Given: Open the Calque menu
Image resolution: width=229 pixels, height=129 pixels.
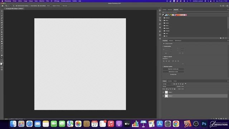Looking at the screenshot, I should tap(31, 1).
